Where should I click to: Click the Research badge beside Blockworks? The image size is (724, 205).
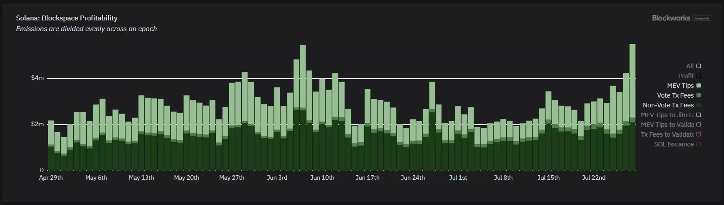[x=702, y=18]
